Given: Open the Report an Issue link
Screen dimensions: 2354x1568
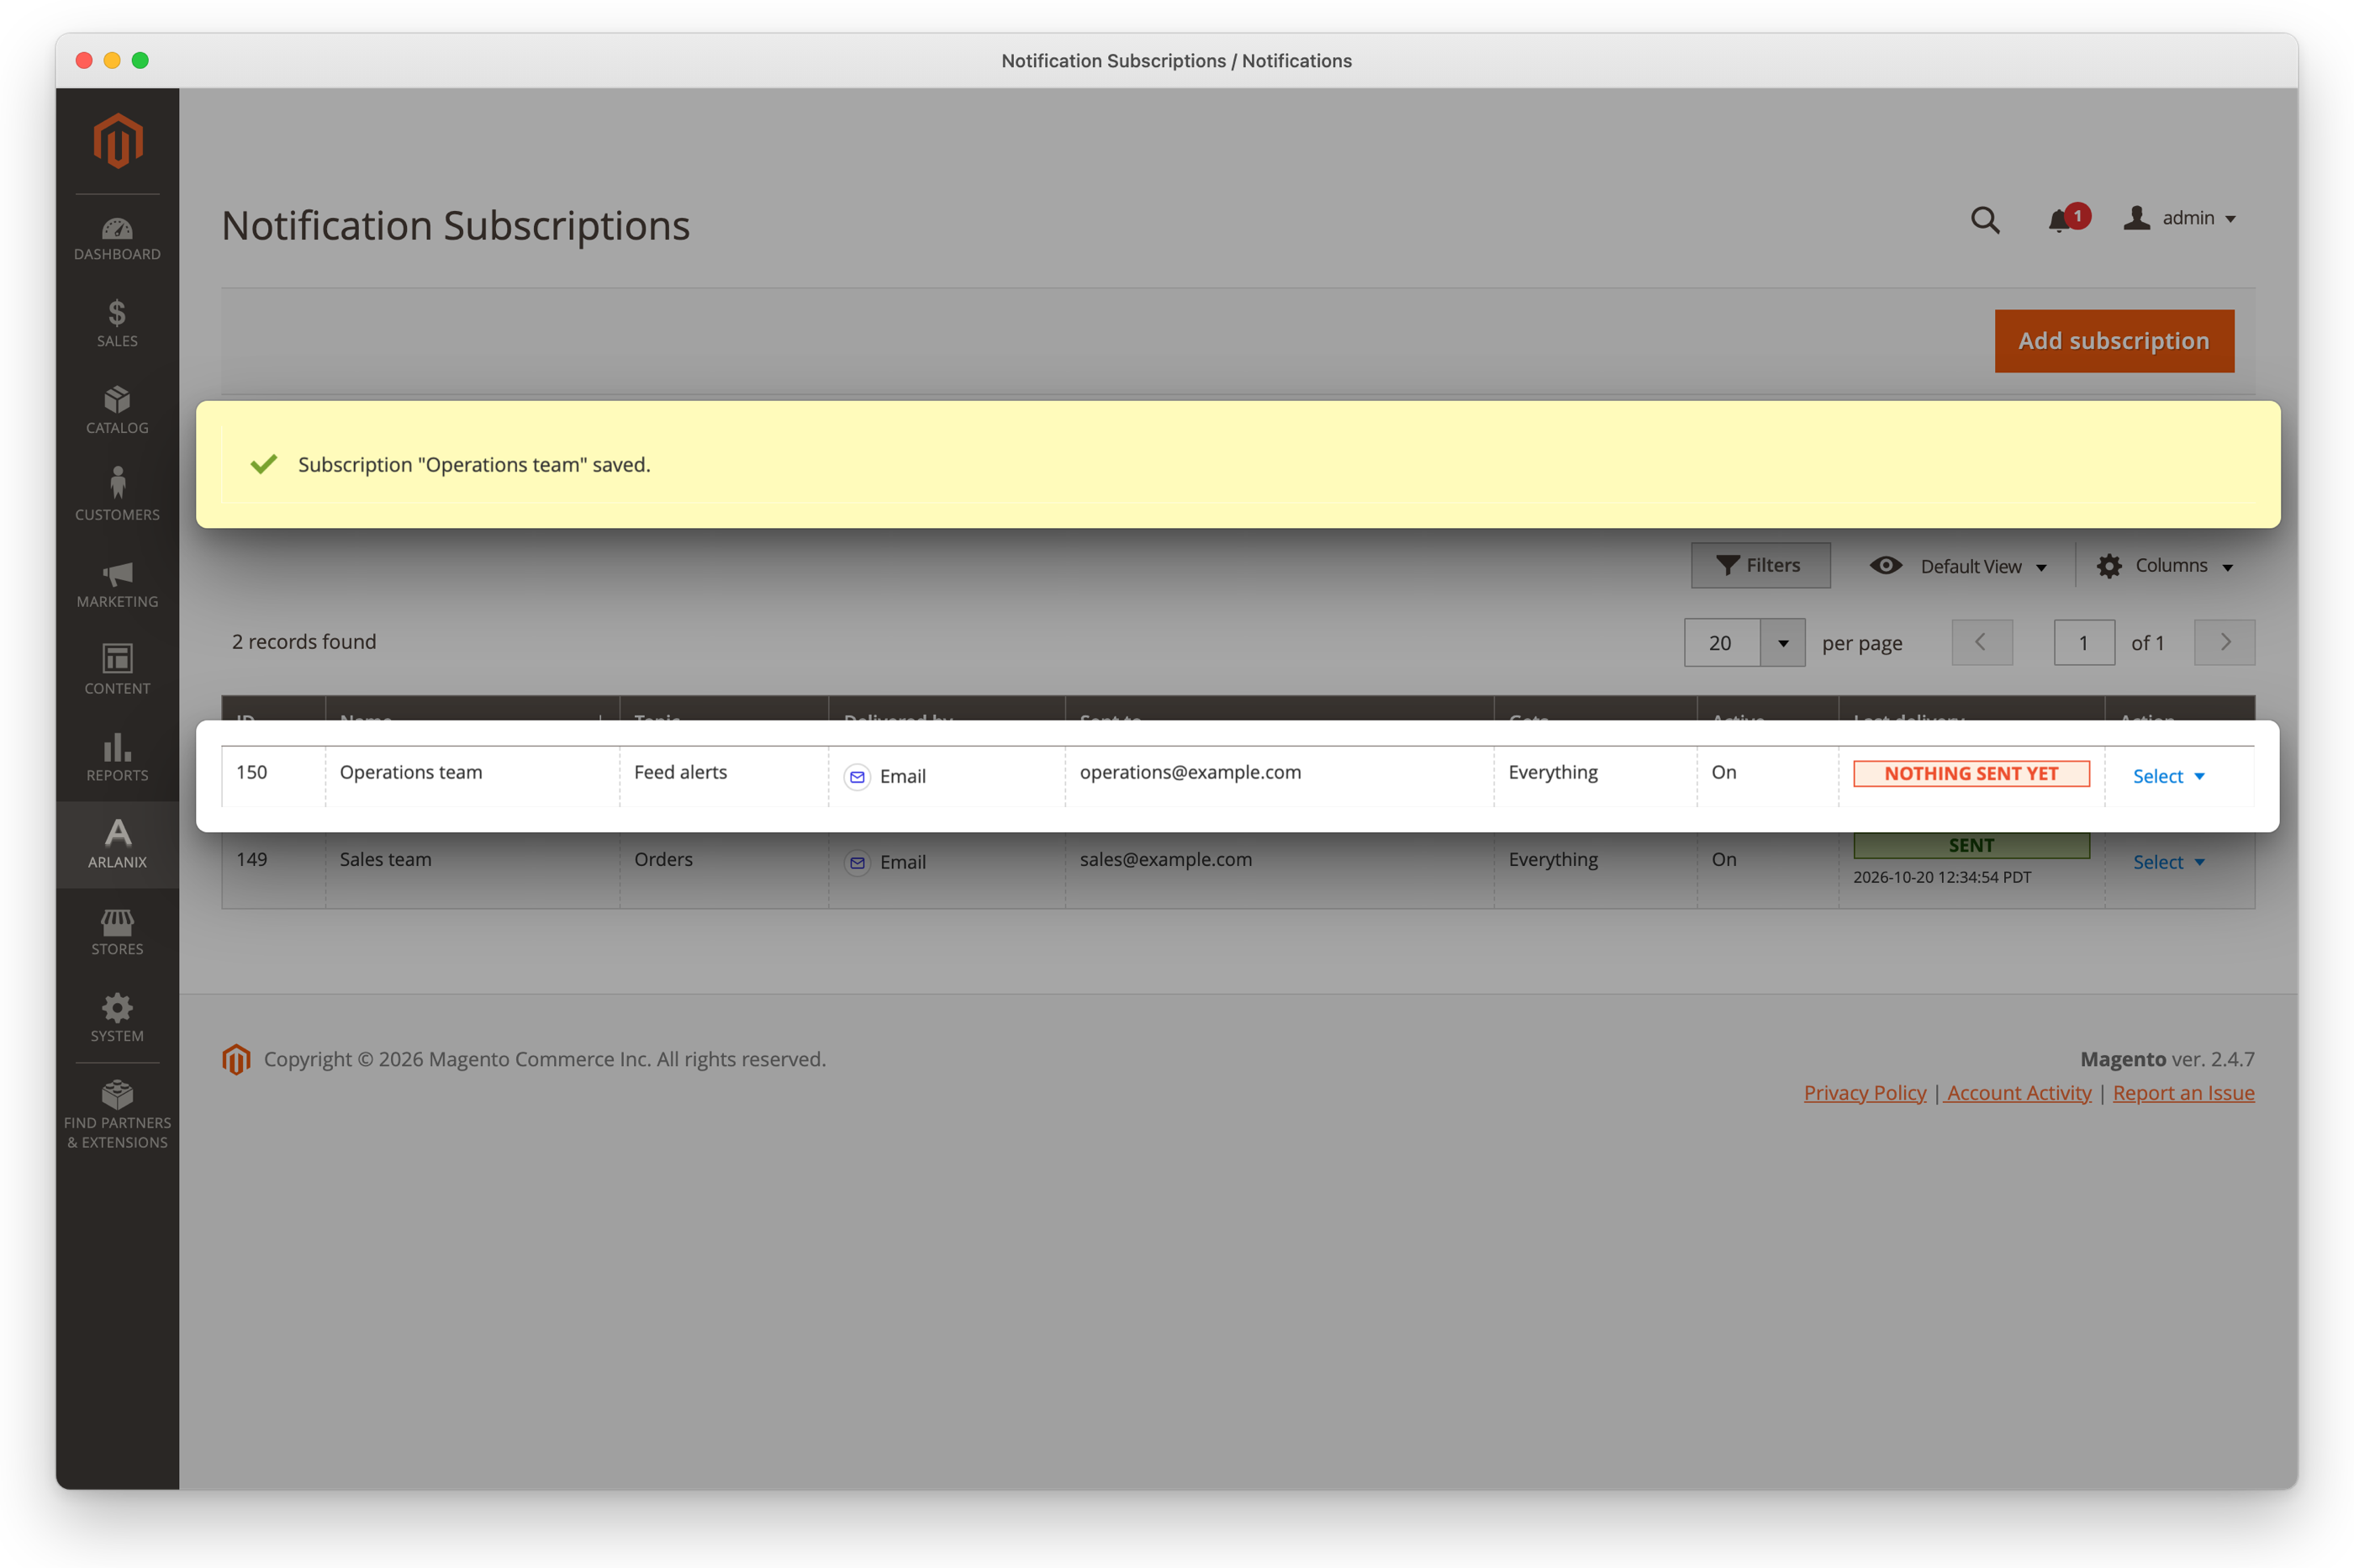Looking at the screenshot, I should coord(2183,1093).
